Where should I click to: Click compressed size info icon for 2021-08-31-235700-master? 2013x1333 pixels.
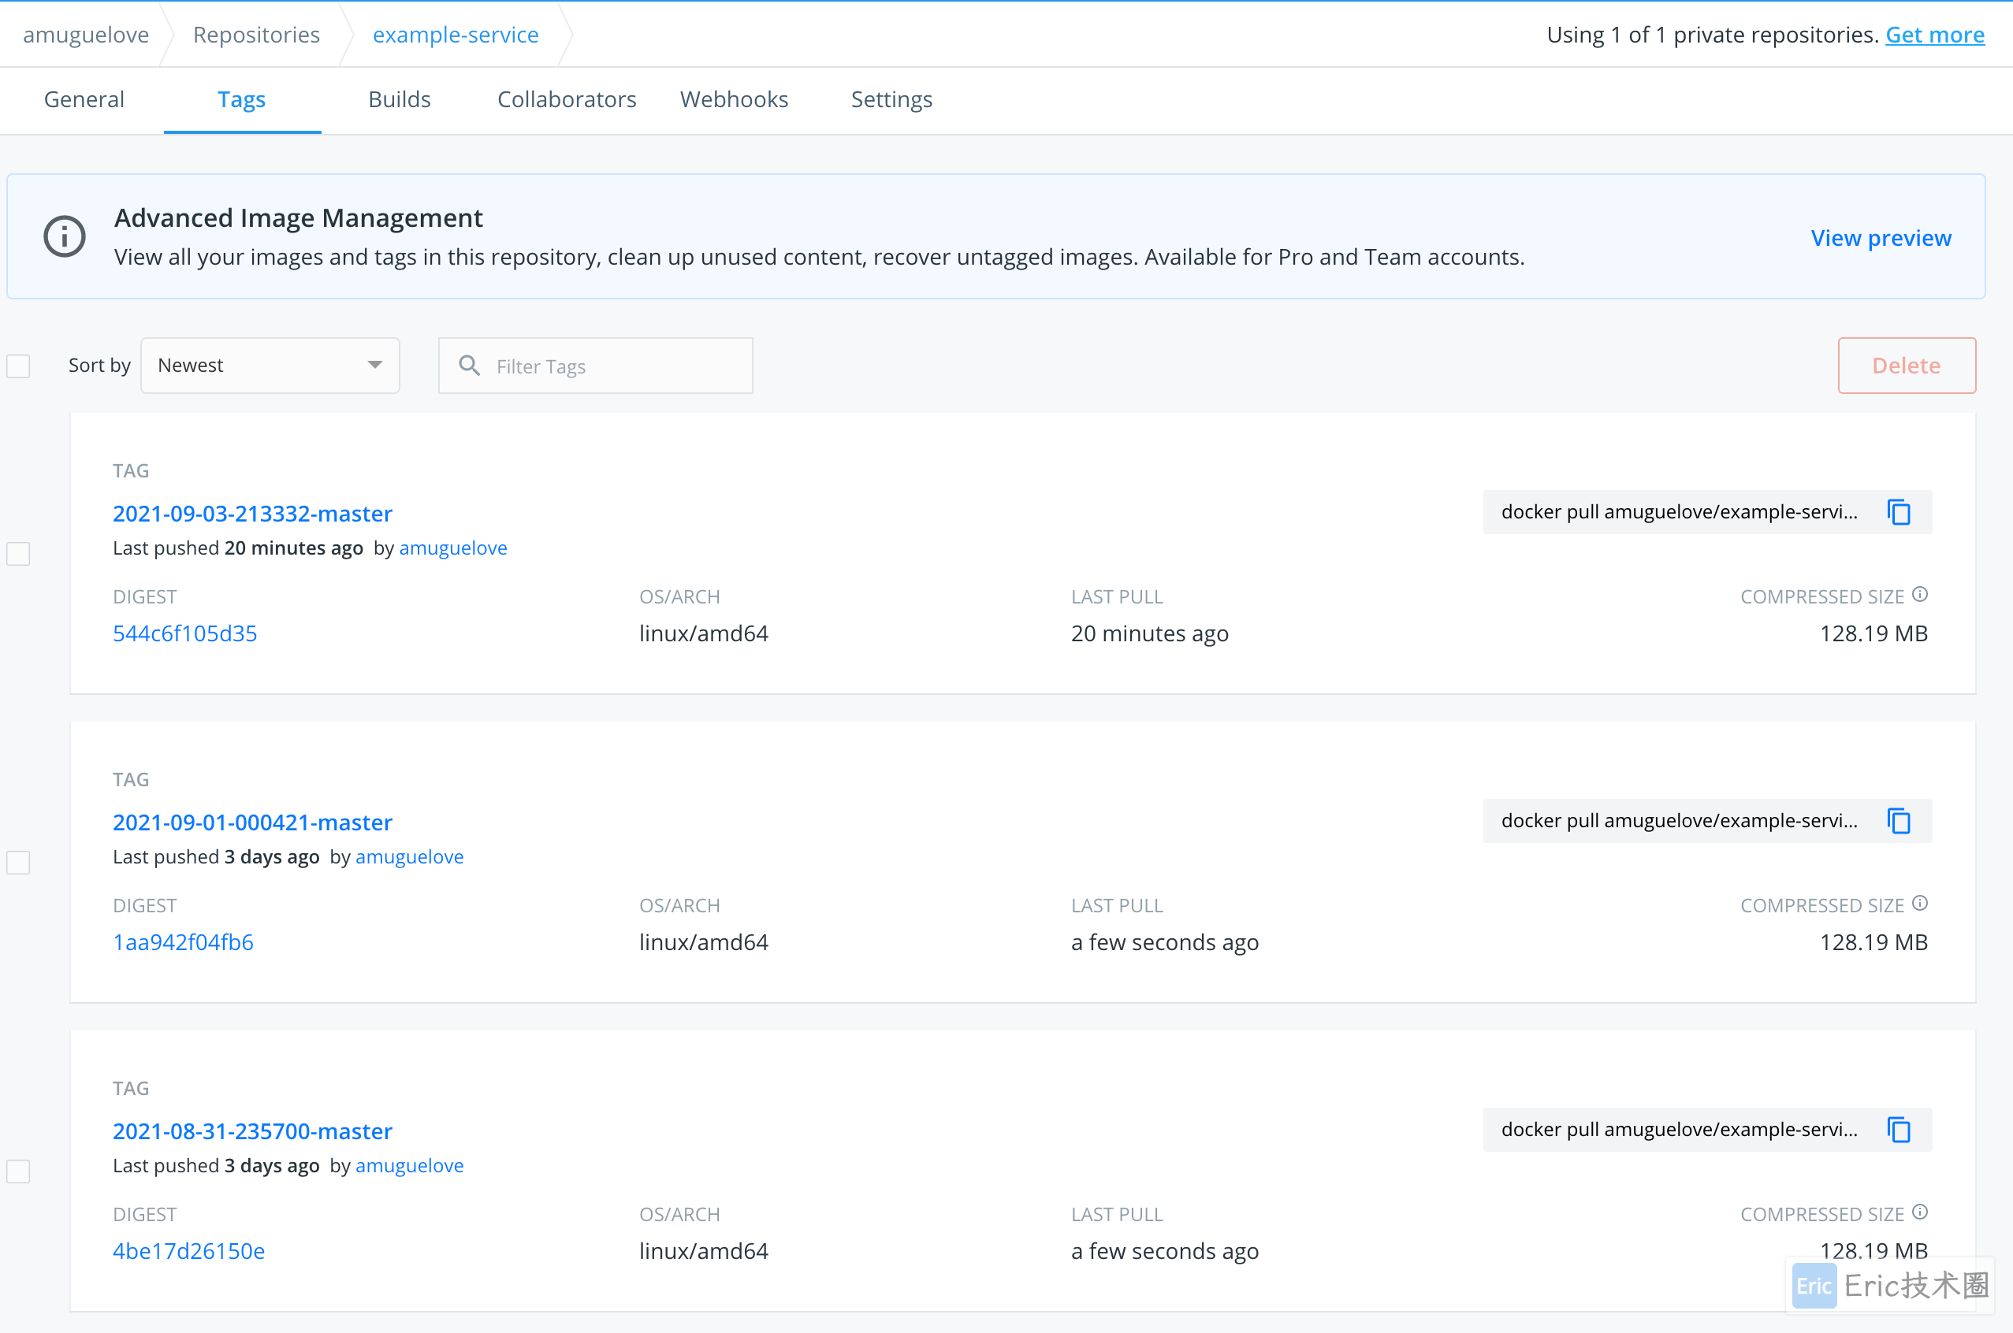click(1919, 1212)
